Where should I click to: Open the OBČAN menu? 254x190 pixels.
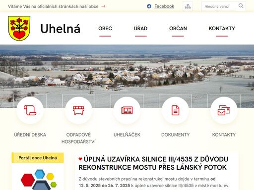178,29
